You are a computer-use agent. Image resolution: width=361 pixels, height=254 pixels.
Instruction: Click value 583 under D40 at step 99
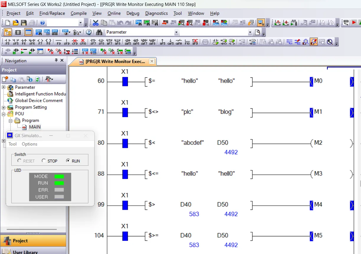(194, 214)
